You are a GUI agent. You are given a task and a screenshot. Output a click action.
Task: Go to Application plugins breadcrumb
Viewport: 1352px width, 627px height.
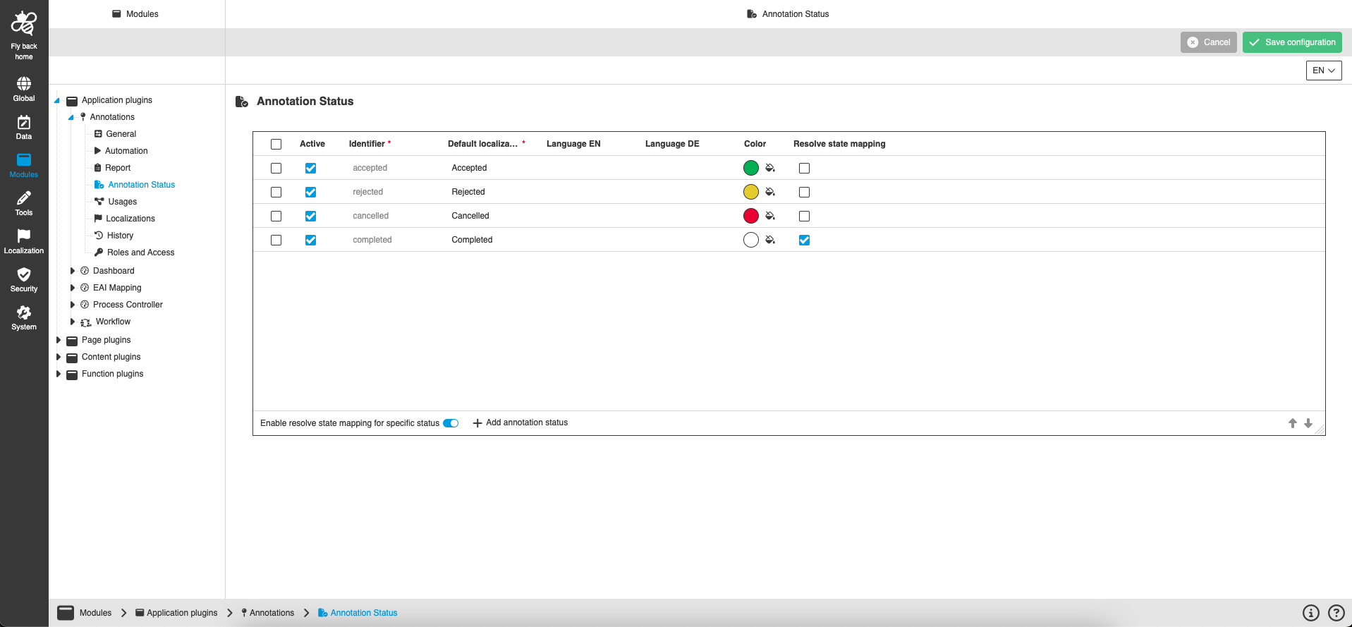176,613
